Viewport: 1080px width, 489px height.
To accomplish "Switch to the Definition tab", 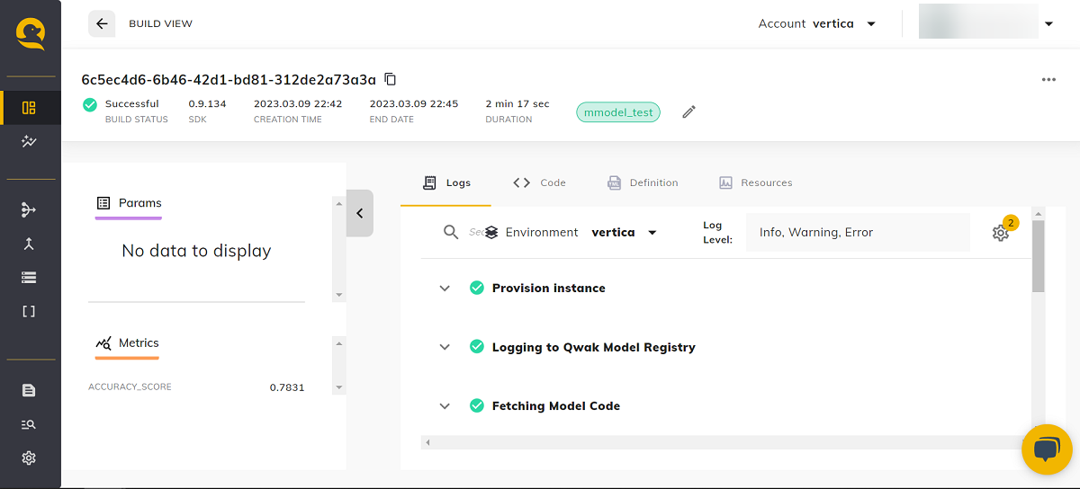I will (x=643, y=182).
